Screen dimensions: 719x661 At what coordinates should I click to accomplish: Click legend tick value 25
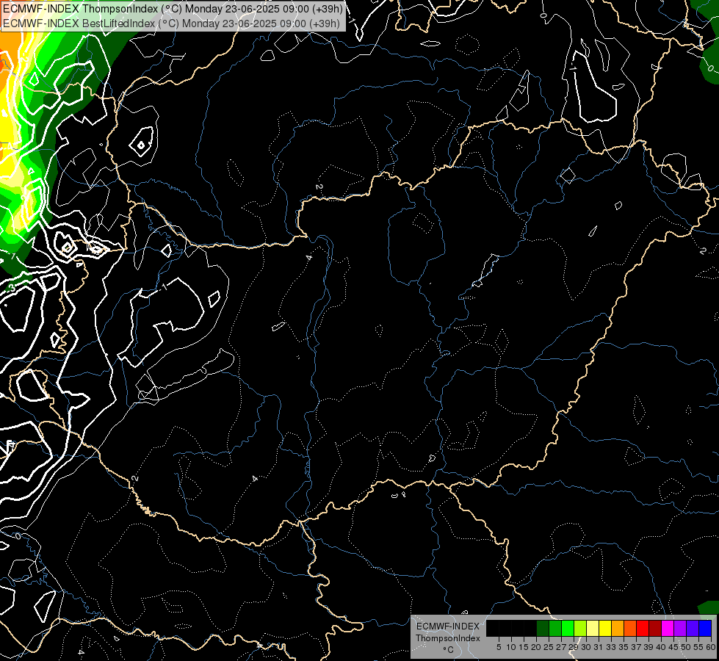549,647
